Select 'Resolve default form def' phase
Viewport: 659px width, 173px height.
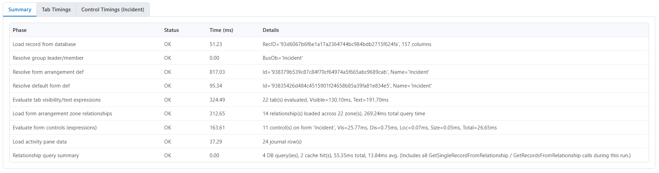41,86
